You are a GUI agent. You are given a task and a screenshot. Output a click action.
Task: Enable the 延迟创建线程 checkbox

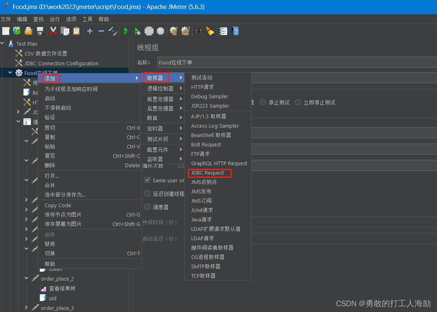tap(147, 193)
